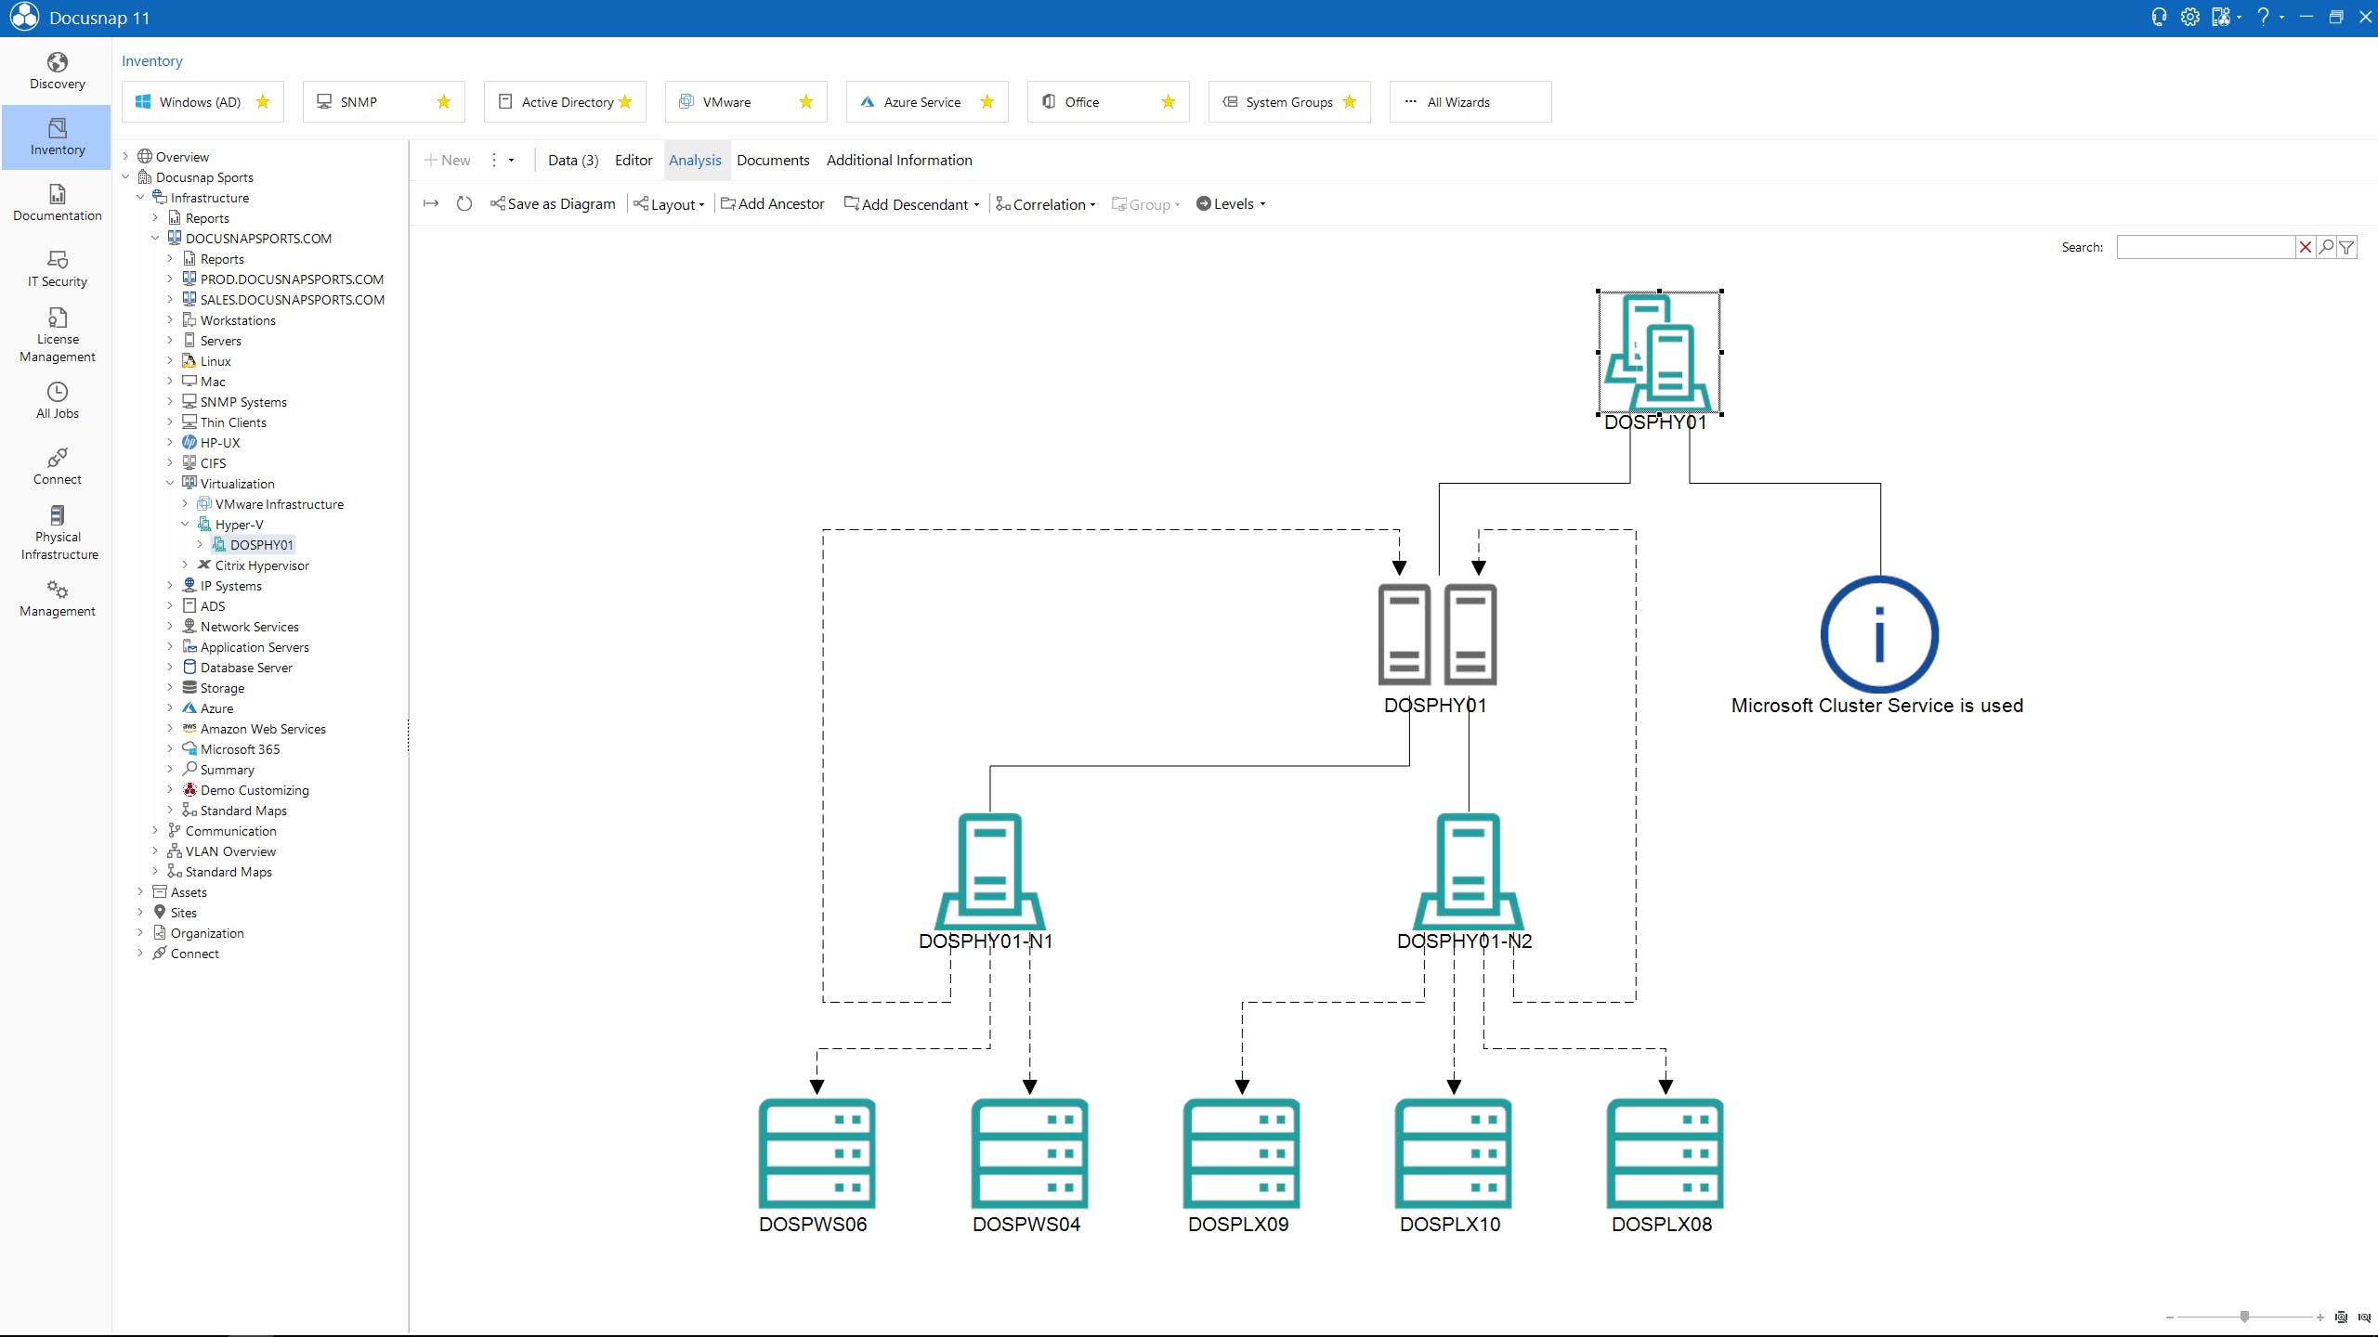Collapse the Virtualization tree node
The height and width of the screenshot is (1337, 2378).
(170, 483)
